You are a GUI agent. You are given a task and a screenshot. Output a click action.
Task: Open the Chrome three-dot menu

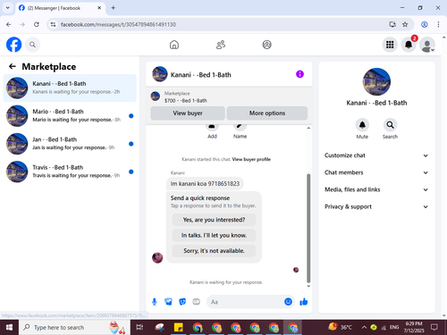[x=438, y=24]
